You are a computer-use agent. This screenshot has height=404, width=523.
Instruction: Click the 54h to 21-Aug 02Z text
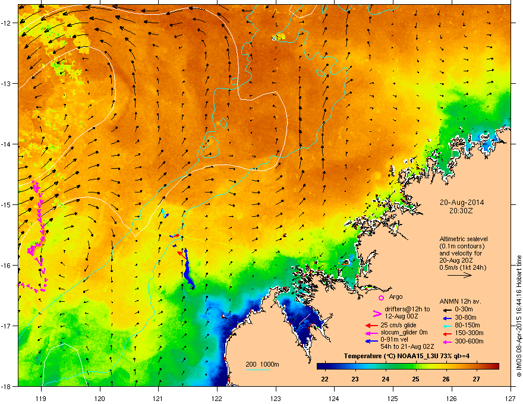pos(407,346)
